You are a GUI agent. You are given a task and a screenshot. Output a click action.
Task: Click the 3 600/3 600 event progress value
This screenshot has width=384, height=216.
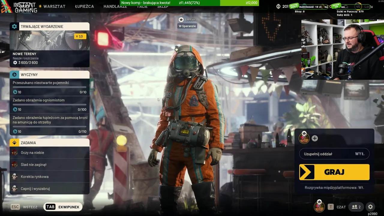click(28, 63)
